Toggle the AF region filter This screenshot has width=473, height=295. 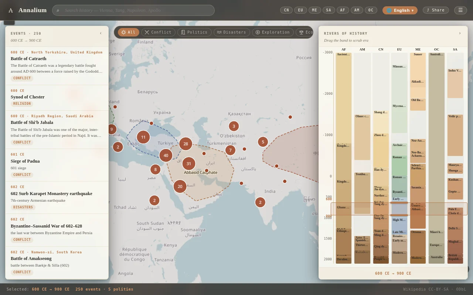[x=343, y=10]
